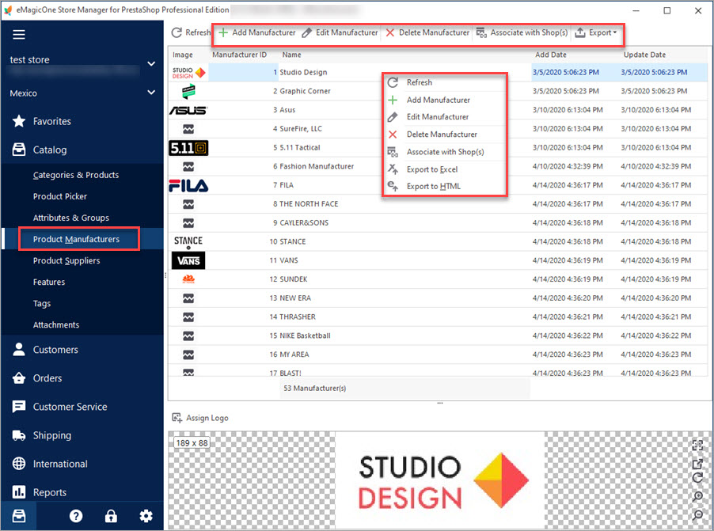The width and height of the screenshot is (714, 531).
Task: Click the Refresh toolbar button
Action: [191, 32]
